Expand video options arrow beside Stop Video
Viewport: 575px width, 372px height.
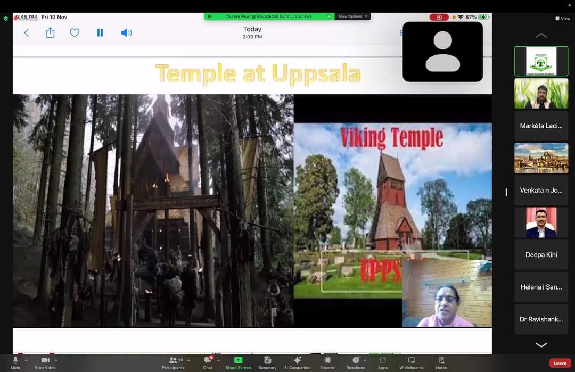click(x=56, y=360)
